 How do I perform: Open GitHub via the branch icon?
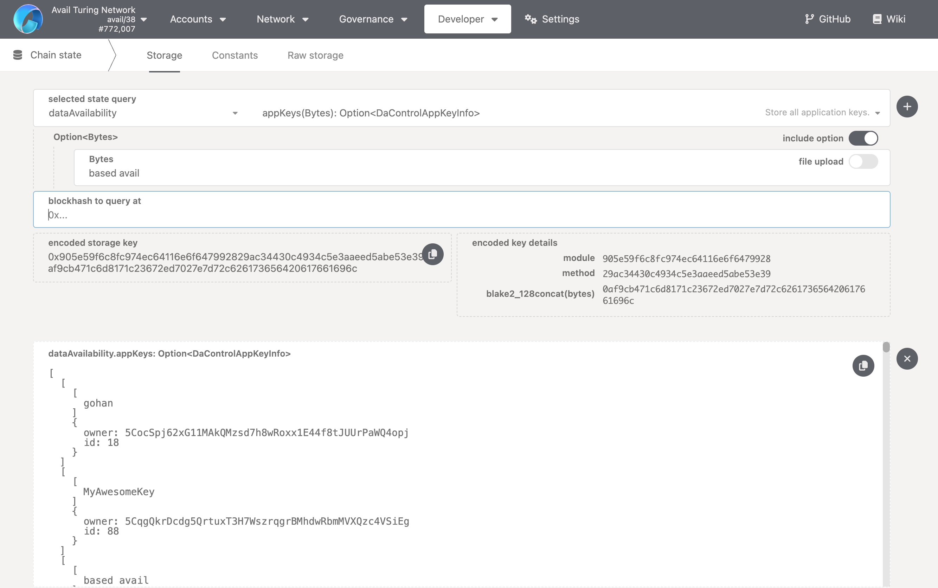coord(809,19)
